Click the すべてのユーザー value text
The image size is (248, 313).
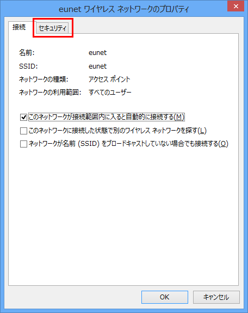(110, 93)
